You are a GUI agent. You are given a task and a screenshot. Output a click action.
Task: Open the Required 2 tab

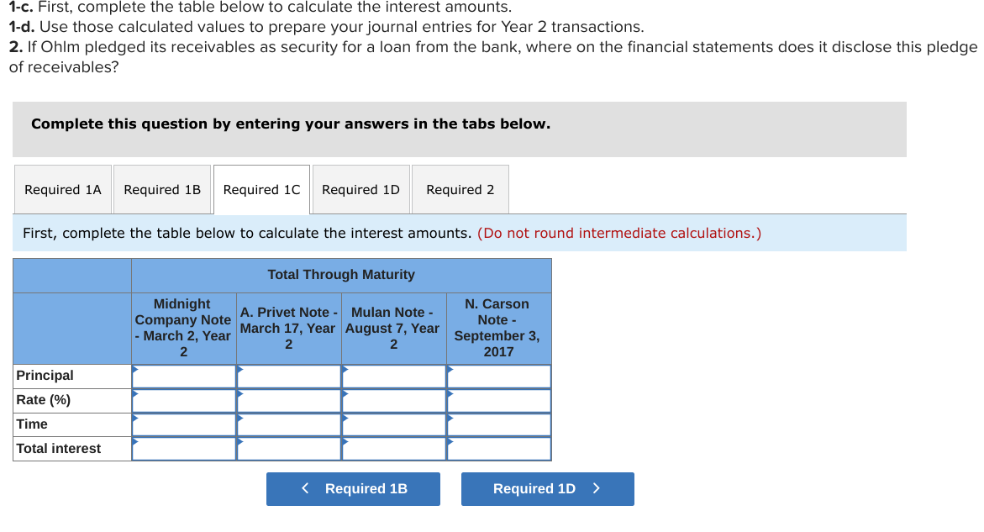pos(460,189)
